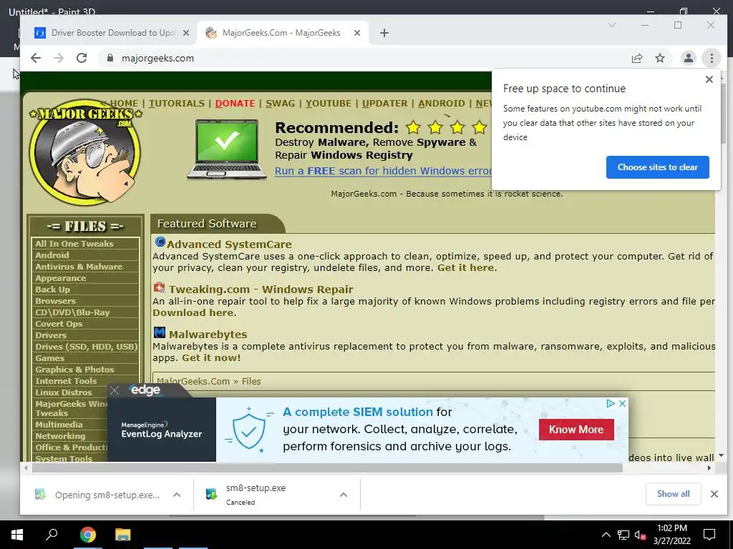Switch to the Driver Booster Download tab

pyautogui.click(x=112, y=33)
